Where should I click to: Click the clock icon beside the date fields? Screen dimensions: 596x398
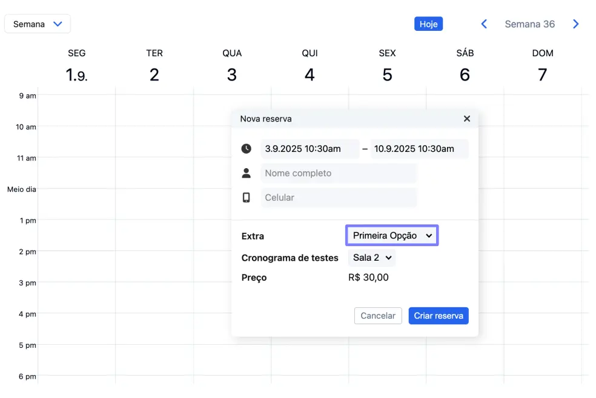(246, 149)
